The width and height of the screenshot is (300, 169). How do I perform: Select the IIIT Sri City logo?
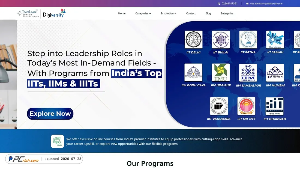(x=247, y=106)
